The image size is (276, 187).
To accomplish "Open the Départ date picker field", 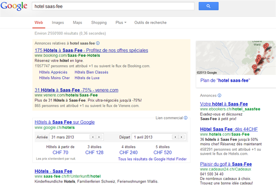I will tap(152, 137).
